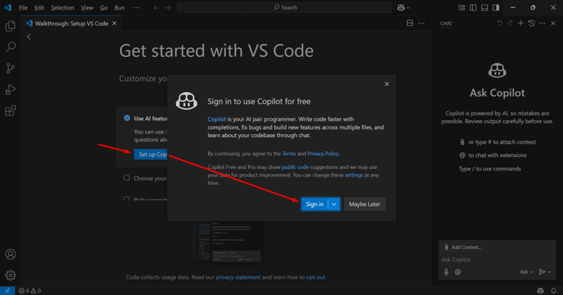
Task: Open the Extensions view
Action: (x=10, y=111)
